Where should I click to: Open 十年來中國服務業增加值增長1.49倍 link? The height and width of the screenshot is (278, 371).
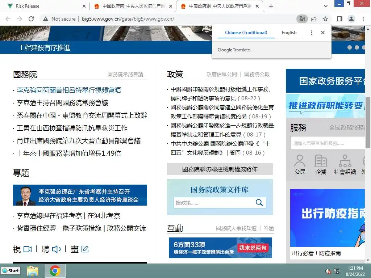pos(69,153)
